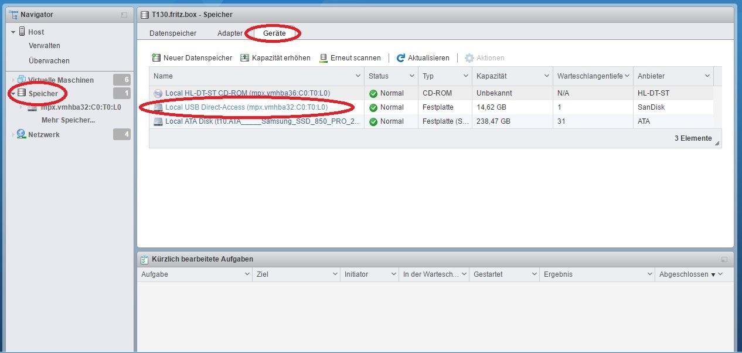Click the Speicher database icon in Navigator
The width and height of the screenshot is (742, 353).
click(x=22, y=93)
